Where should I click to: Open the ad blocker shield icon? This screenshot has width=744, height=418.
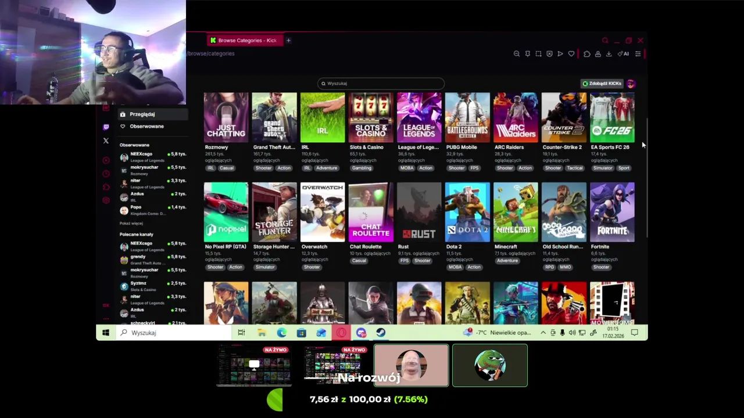click(x=549, y=54)
